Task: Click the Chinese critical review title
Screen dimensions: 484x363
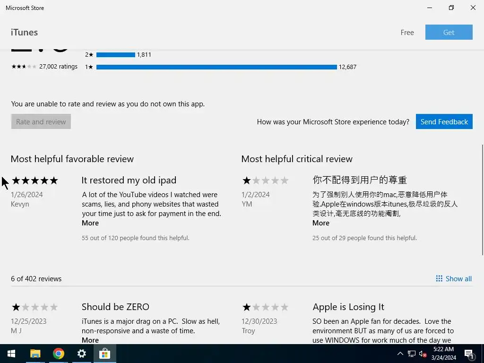Action: (x=360, y=180)
